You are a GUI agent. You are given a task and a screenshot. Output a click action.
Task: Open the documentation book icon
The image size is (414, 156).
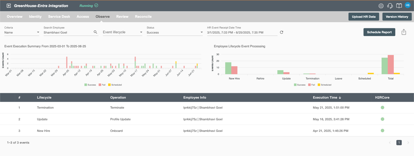tap(399, 6)
